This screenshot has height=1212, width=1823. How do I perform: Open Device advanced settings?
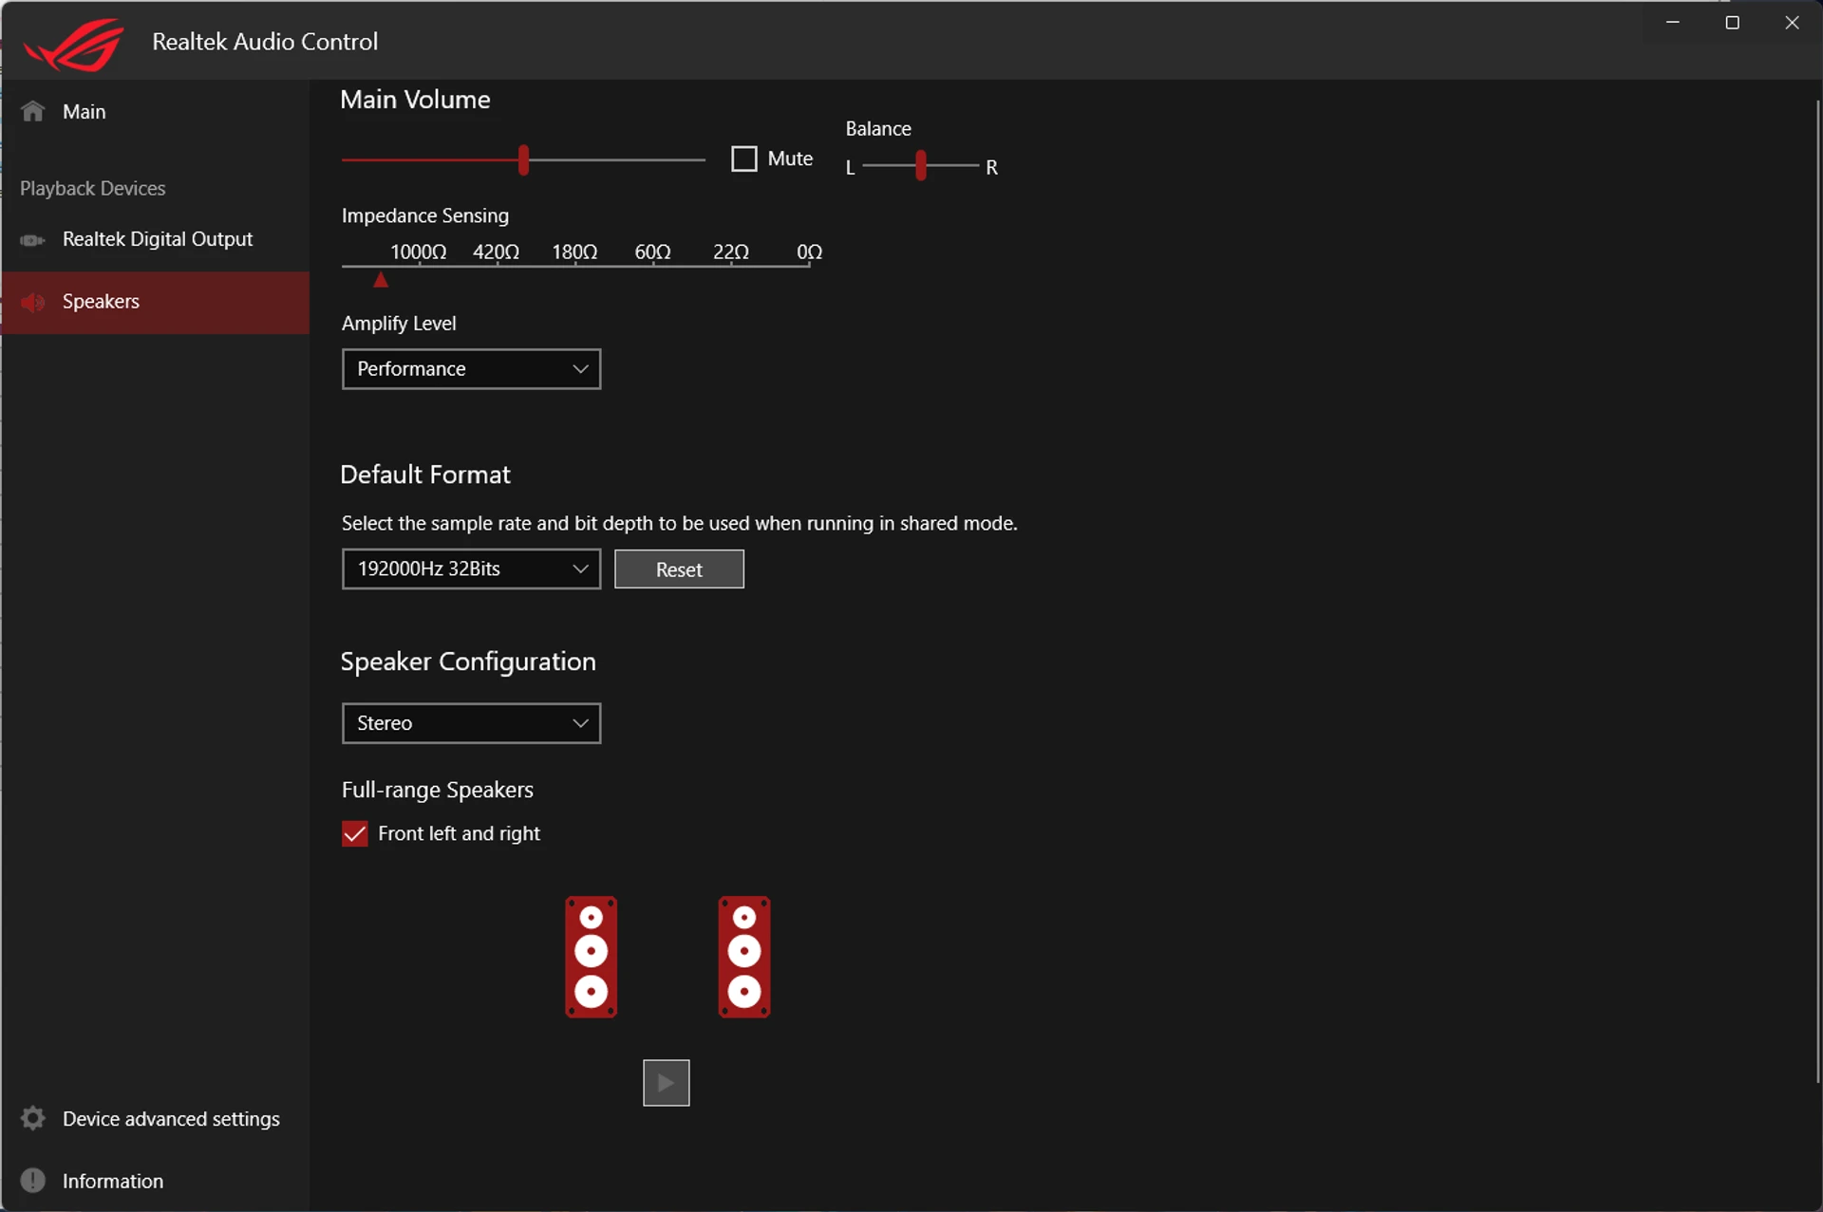coord(155,1118)
